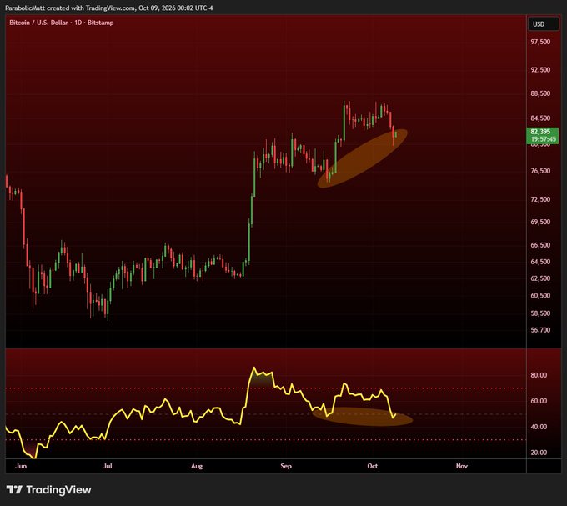Click the current price label 82,395

coord(540,132)
